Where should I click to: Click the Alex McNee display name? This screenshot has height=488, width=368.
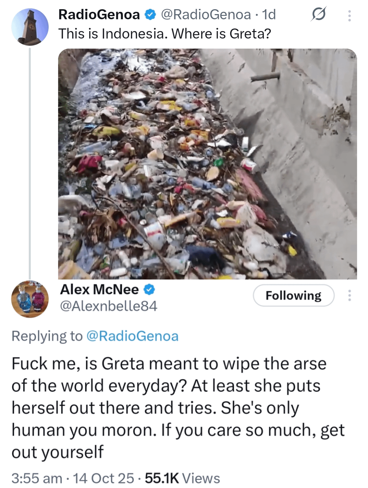(99, 289)
